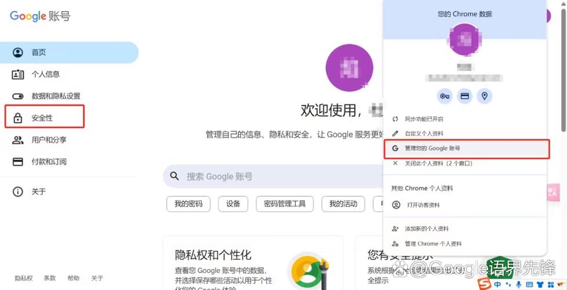Click the large purple profile avatar
The width and height of the screenshot is (567, 290).
[350, 68]
